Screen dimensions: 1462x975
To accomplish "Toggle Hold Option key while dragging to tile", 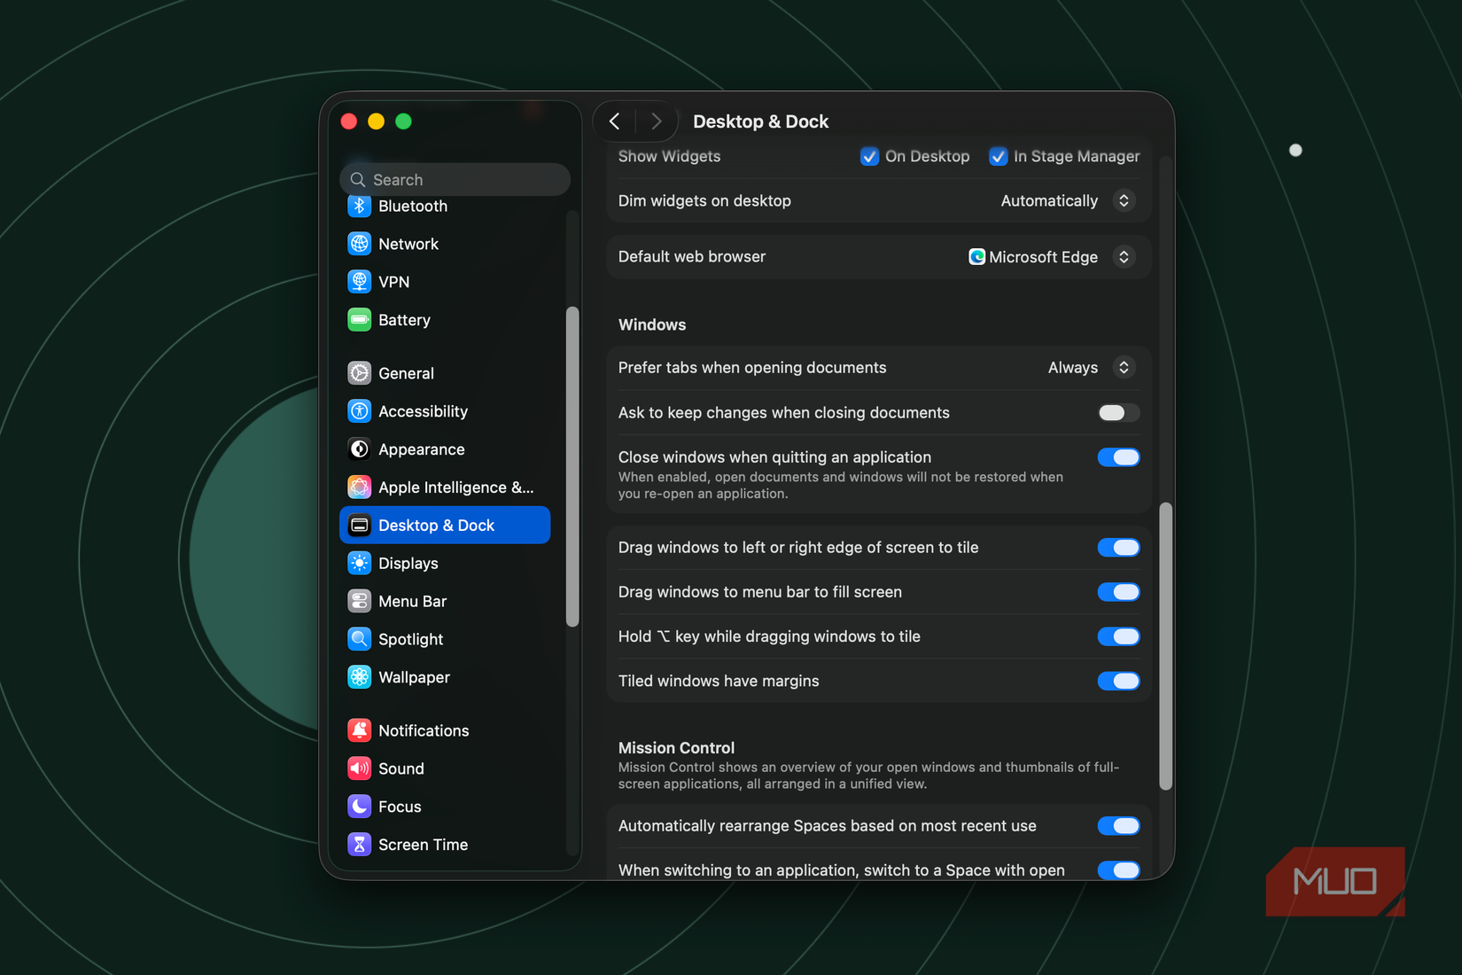I will 1118,636.
